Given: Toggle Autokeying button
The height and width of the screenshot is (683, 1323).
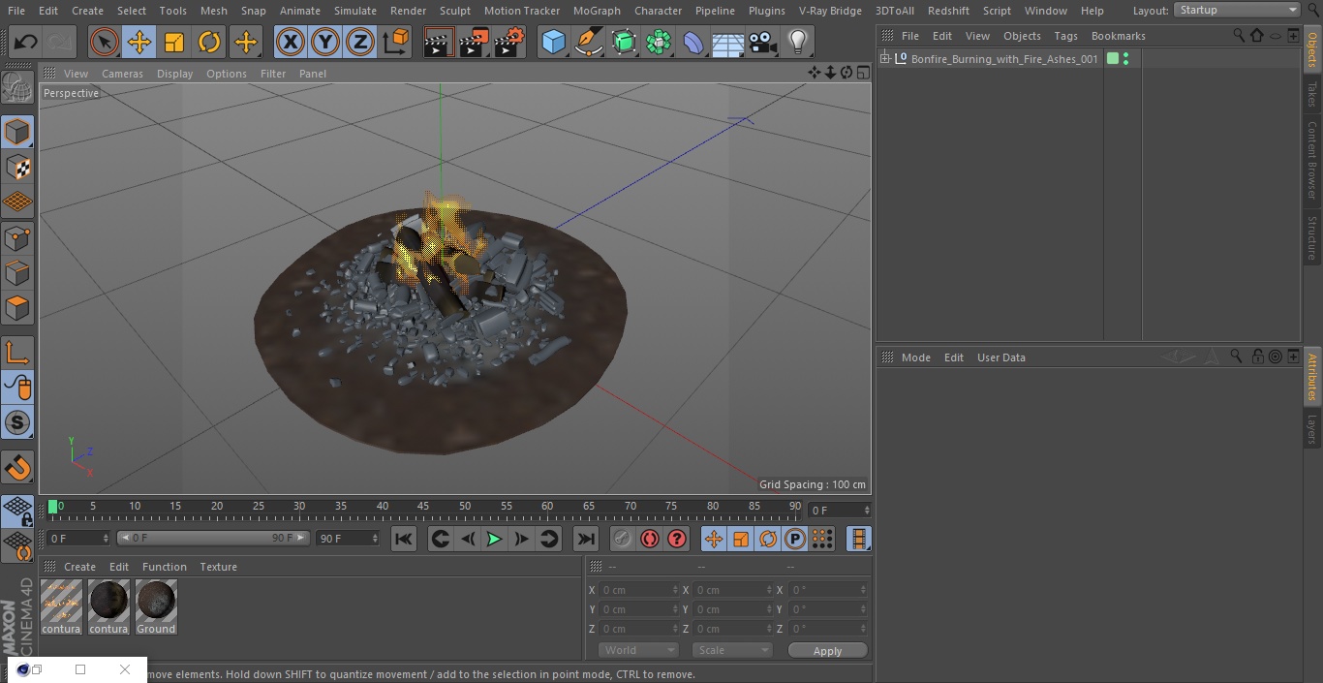Looking at the screenshot, I should [x=650, y=539].
